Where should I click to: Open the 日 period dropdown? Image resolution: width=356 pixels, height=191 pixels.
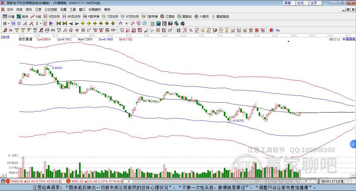6,24
